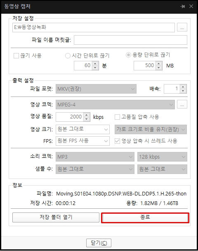Close the 동영상 캡처 window with X

click(x=191, y=6)
